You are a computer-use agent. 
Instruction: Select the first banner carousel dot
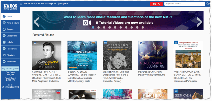click(x=93, y=27)
